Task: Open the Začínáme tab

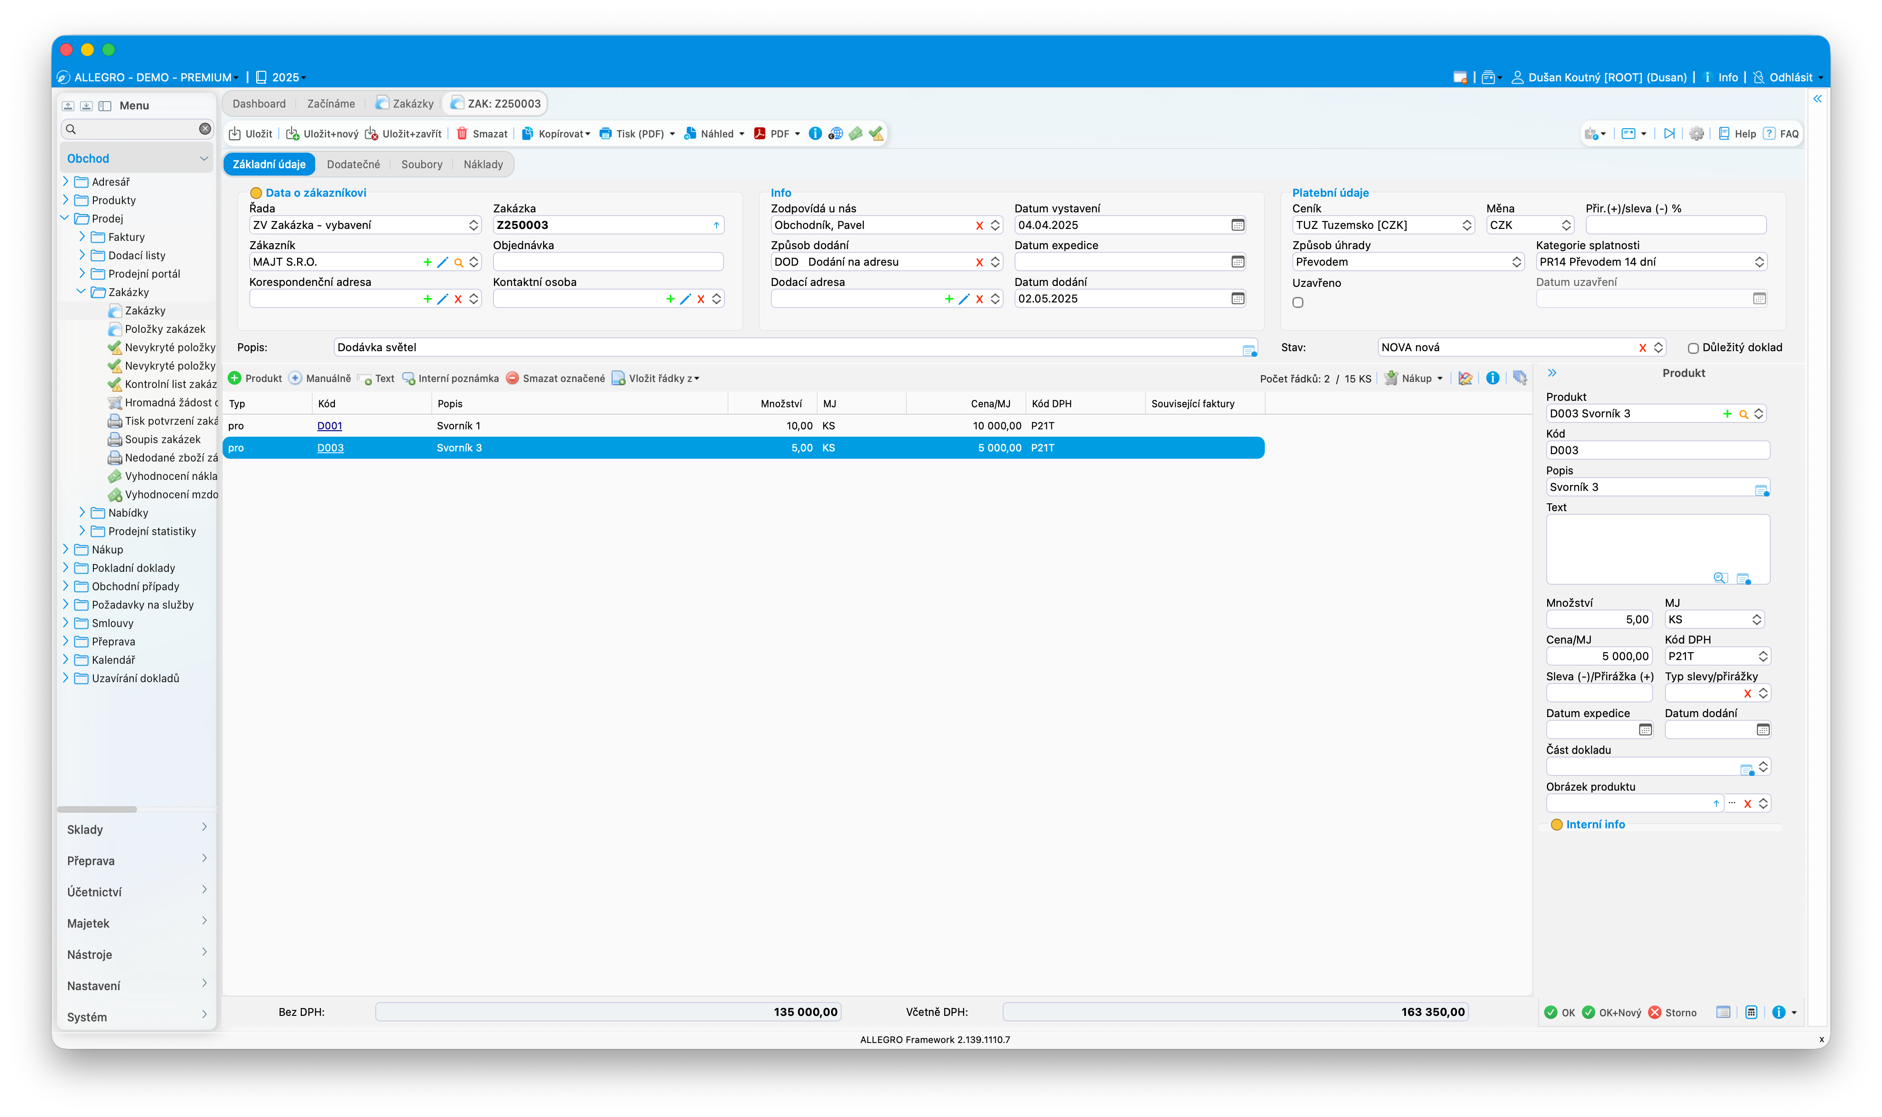Action: (x=331, y=104)
